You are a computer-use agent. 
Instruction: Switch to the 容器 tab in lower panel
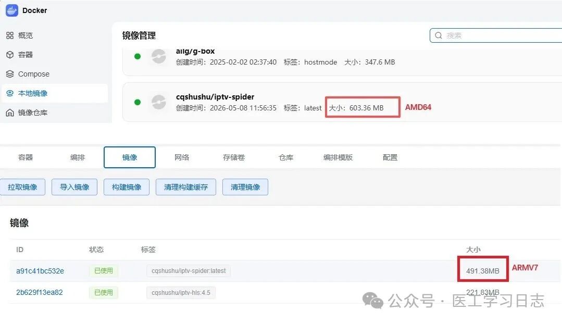[x=26, y=157]
